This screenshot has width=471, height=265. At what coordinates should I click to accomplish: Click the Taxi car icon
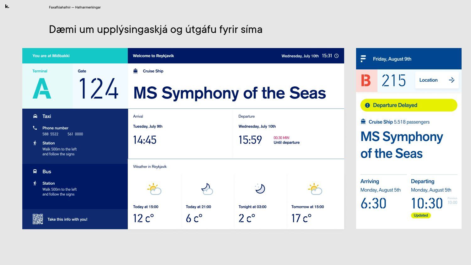pos(35,116)
